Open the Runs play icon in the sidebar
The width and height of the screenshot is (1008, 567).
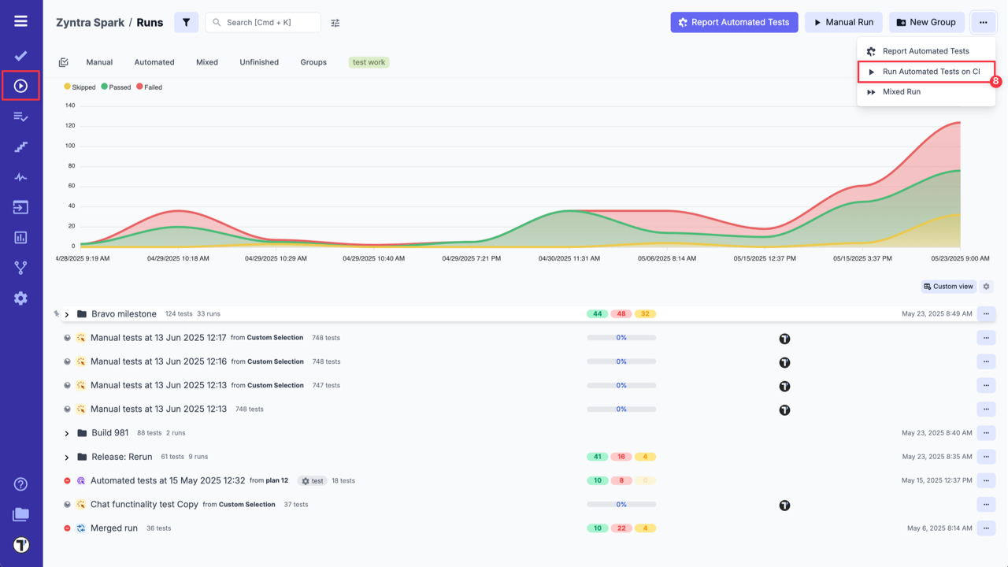point(20,86)
